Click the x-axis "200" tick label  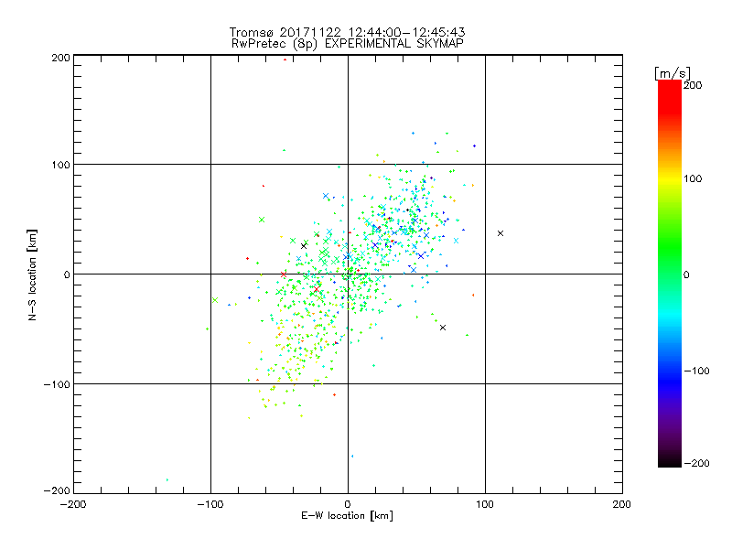click(622, 504)
